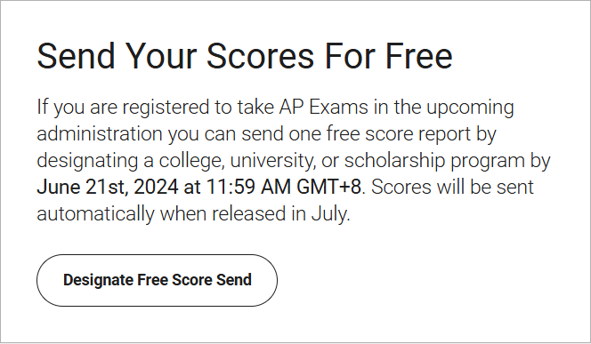Click 'scholarship program' in the paragraph

point(434,161)
